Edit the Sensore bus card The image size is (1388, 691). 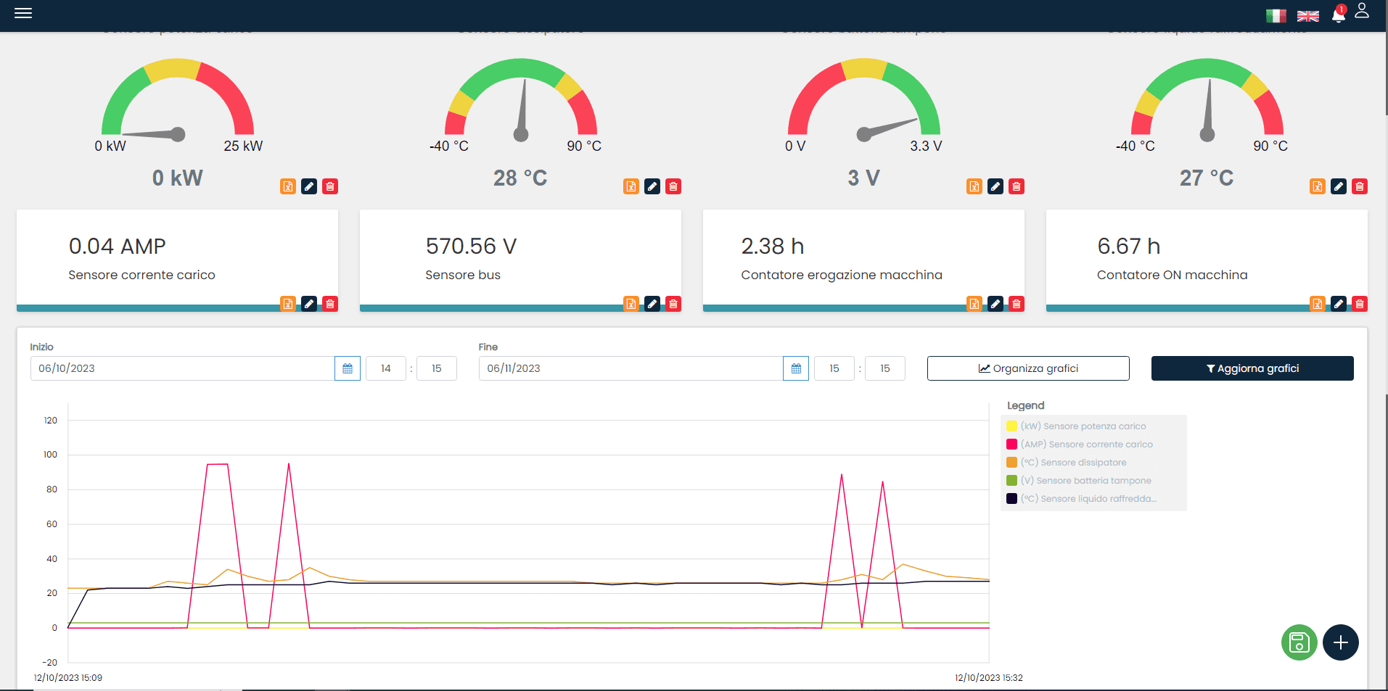(x=652, y=304)
